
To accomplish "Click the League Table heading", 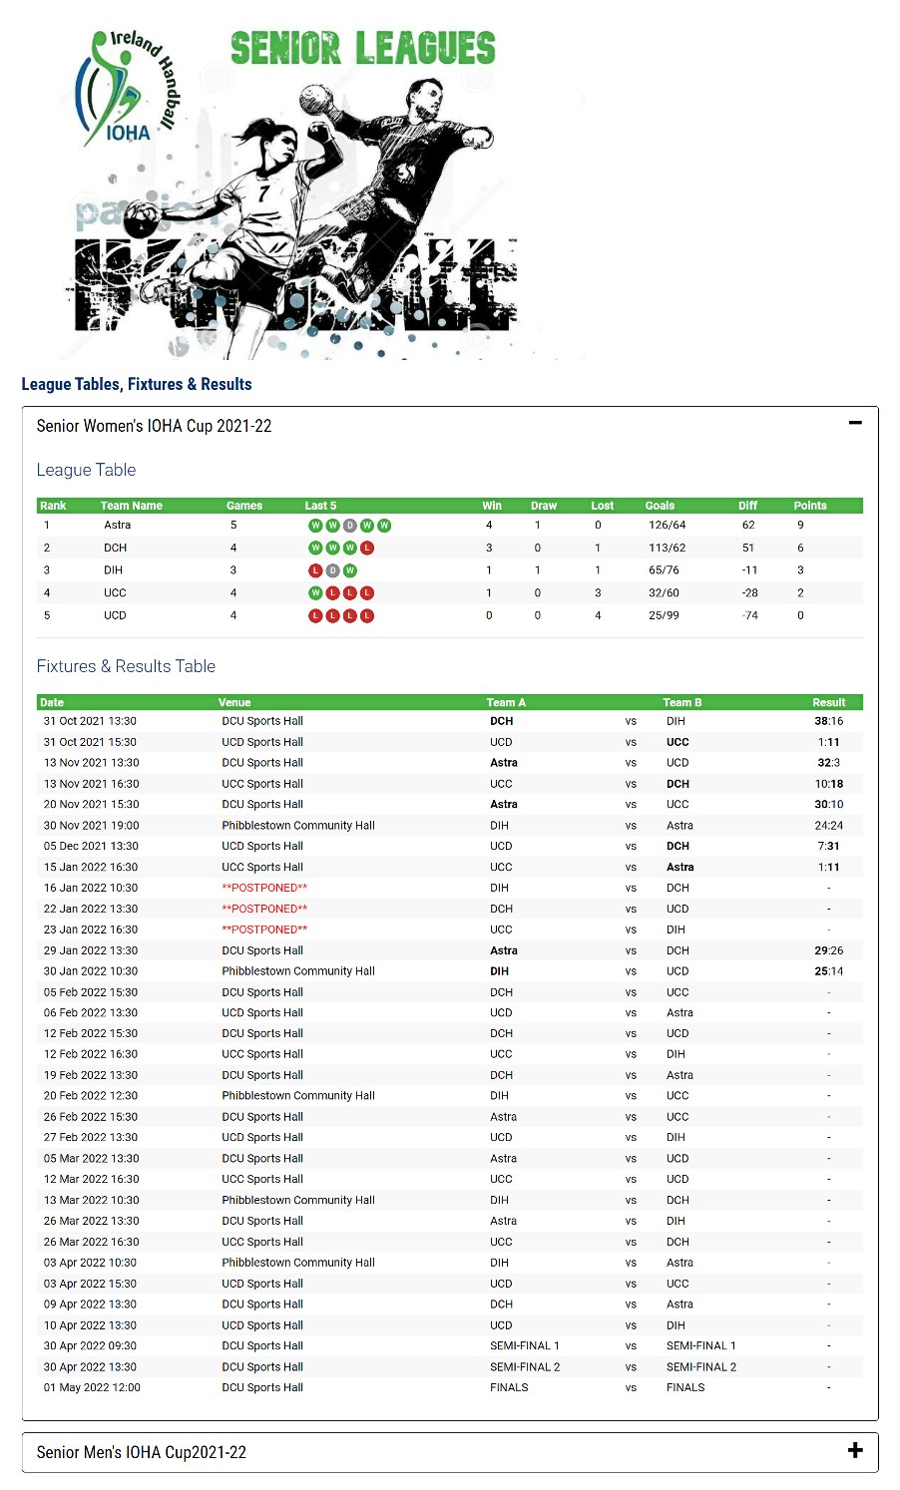I will click(86, 470).
